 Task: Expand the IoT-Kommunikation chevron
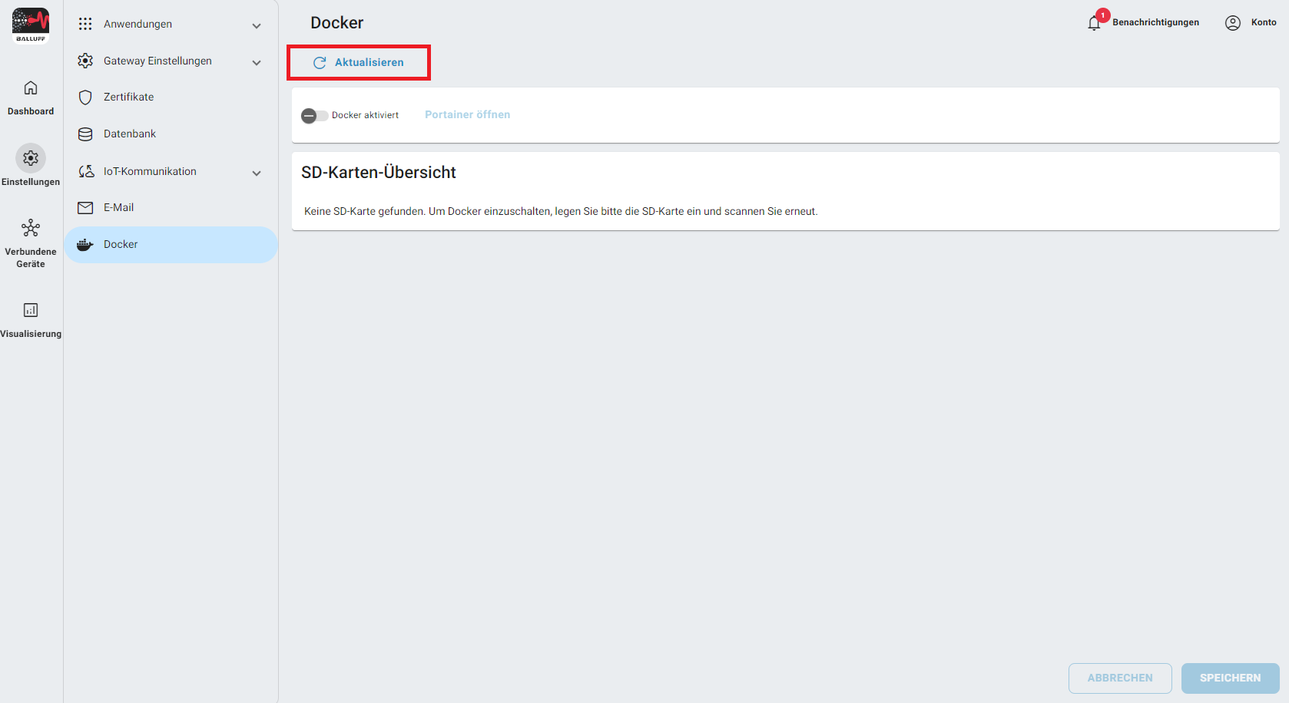click(x=257, y=173)
